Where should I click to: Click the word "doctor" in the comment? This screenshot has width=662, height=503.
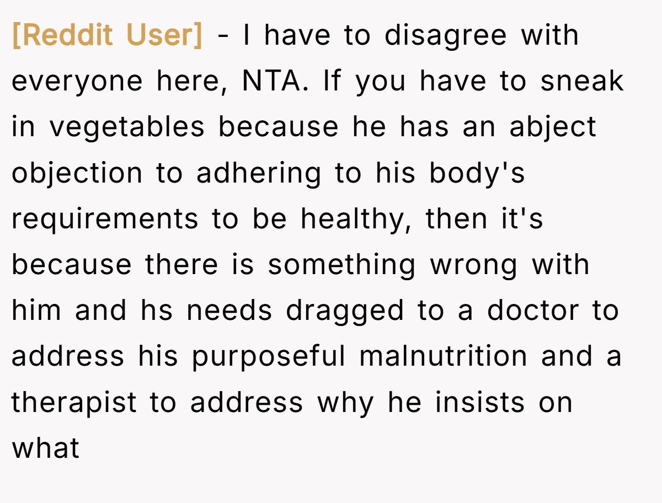[533, 311]
